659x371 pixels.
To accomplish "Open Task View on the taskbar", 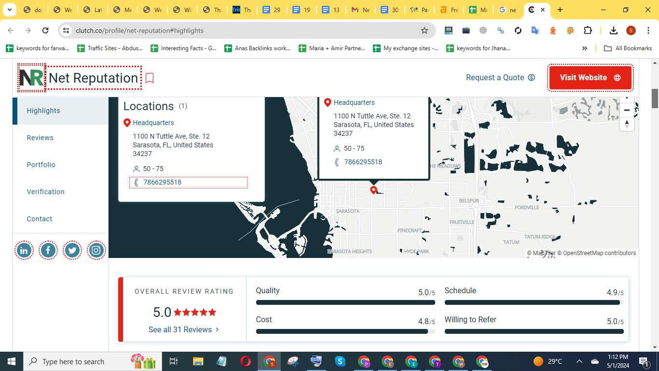I will tap(174, 361).
